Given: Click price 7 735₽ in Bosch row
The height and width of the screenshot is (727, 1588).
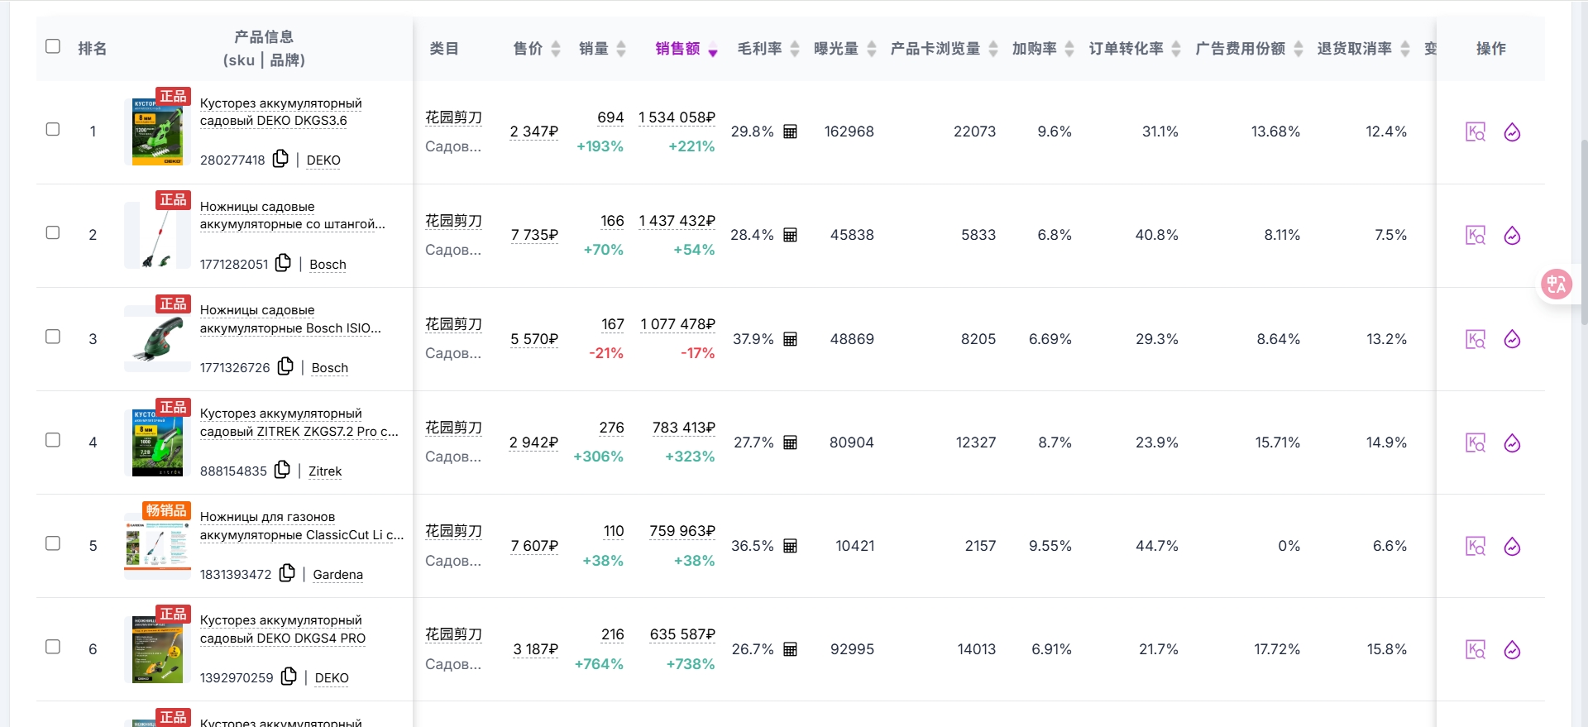Looking at the screenshot, I should (x=534, y=235).
